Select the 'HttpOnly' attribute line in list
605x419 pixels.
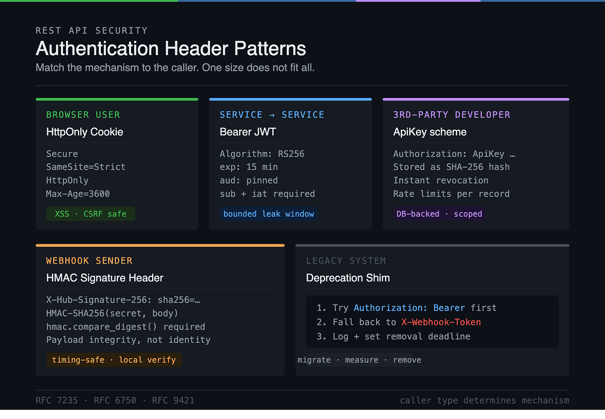(68, 181)
